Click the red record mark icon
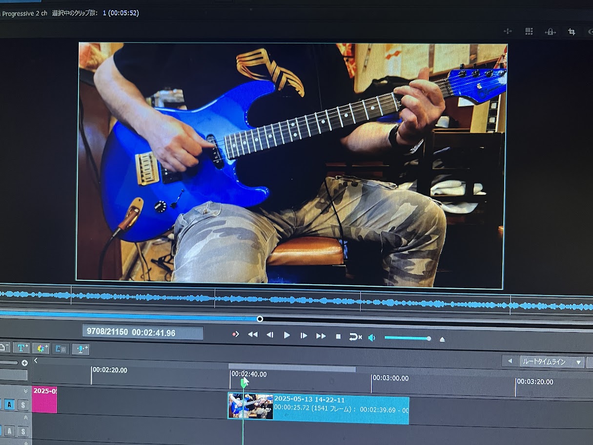 (x=236, y=334)
